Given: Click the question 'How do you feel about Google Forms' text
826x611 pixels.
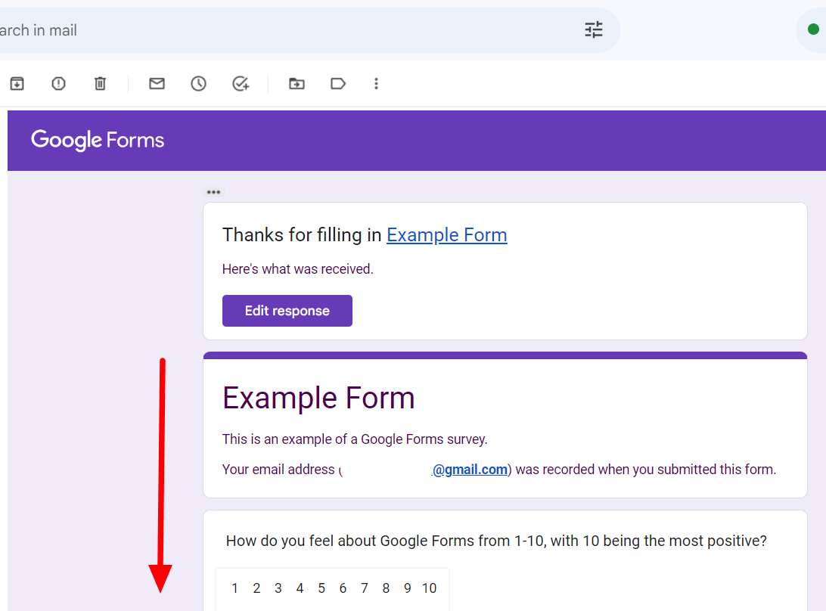Looking at the screenshot, I should click(x=496, y=541).
